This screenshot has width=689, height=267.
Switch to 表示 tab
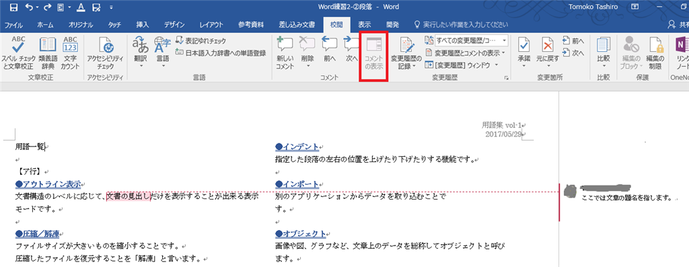coord(364,25)
